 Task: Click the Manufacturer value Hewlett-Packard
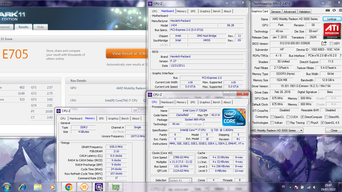[x=207, y=21]
